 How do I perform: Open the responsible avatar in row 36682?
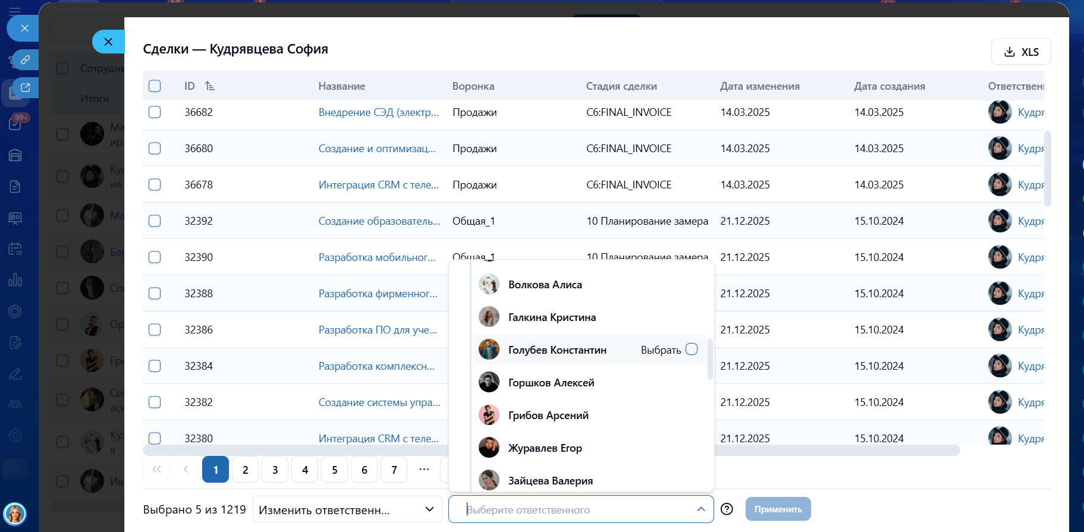(1000, 112)
